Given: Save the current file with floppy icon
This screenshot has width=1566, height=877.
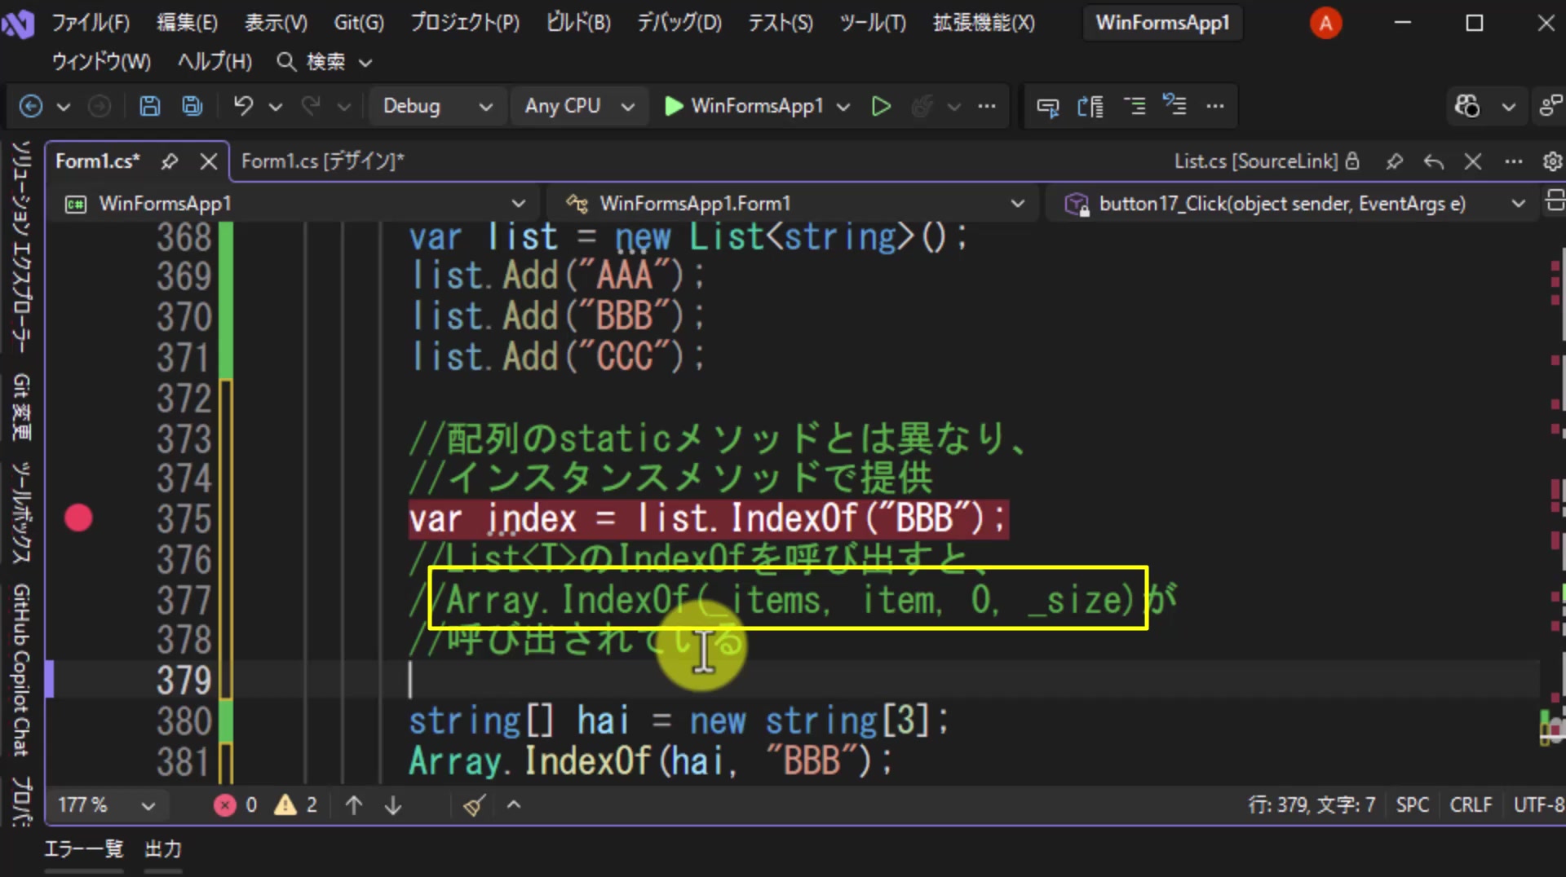Looking at the screenshot, I should 150,106.
